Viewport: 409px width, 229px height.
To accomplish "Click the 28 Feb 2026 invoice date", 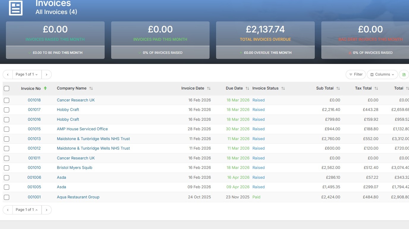I will point(199,129).
